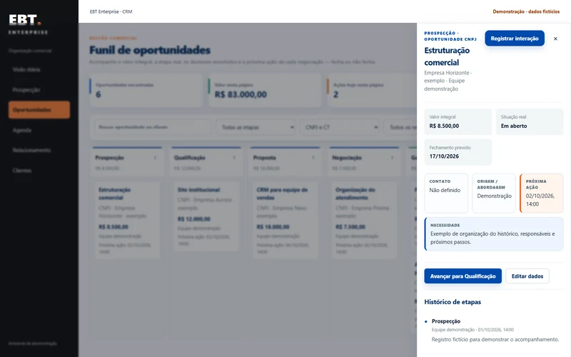The image size is (571, 357).
Task: Click the Prospecção history entry
Action: 445,321
